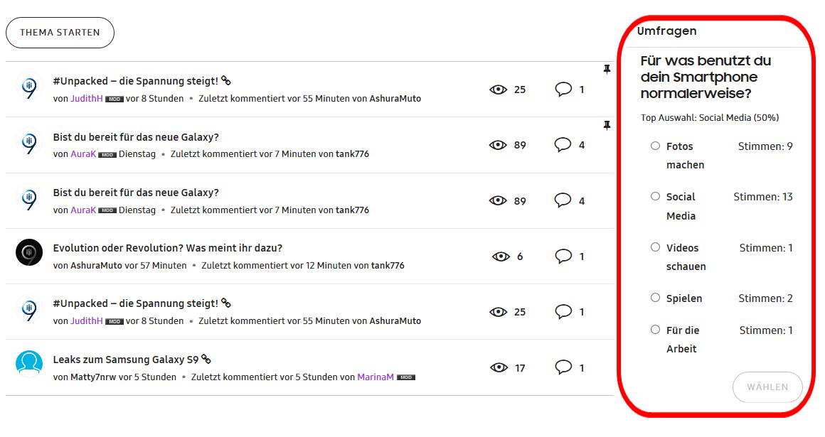Screen dimensions: 825x437
Task: Click the THEMA STARTEN button
Action: pos(60,33)
